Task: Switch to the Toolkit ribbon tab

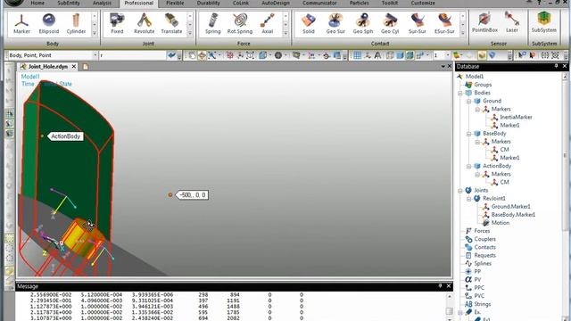Action: pyautogui.click(x=390, y=3)
